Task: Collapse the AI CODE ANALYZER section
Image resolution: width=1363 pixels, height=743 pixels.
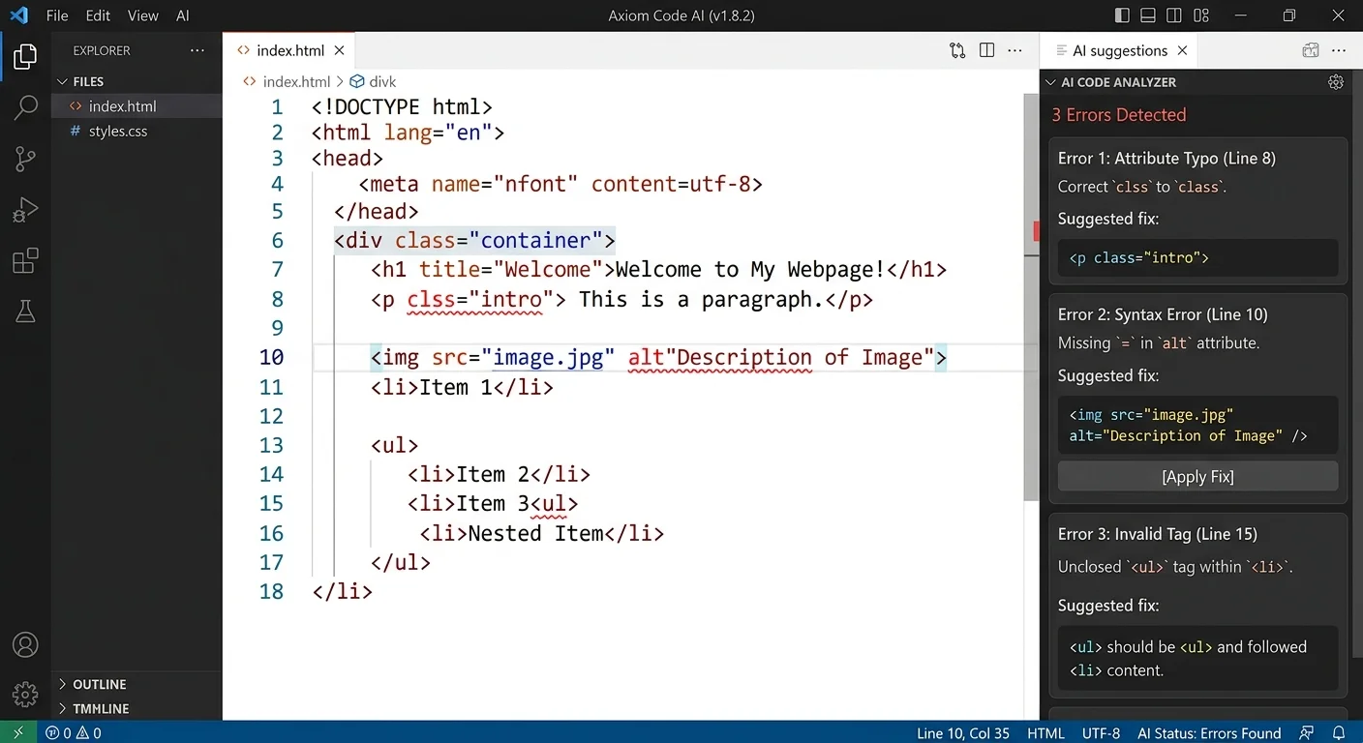Action: tap(1109, 82)
